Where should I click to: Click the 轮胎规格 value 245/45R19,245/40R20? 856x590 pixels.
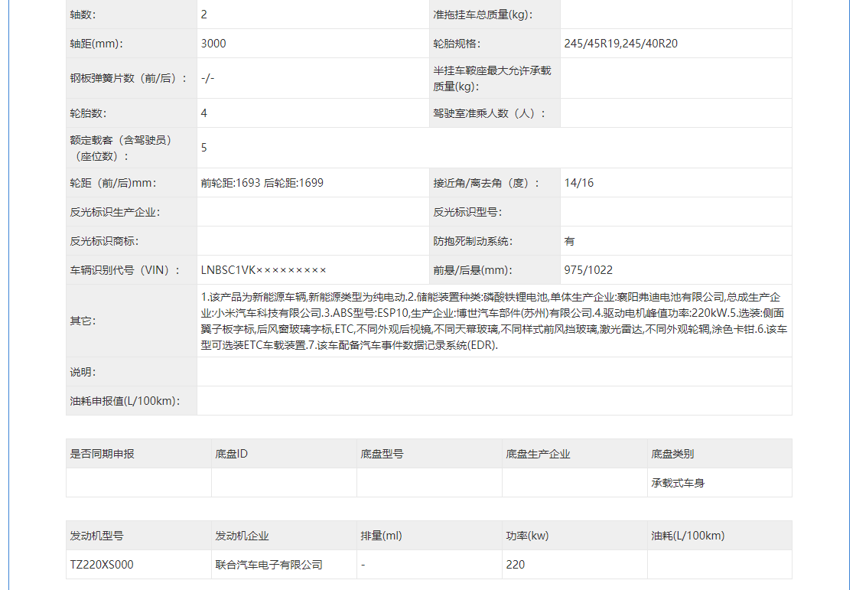pos(620,43)
